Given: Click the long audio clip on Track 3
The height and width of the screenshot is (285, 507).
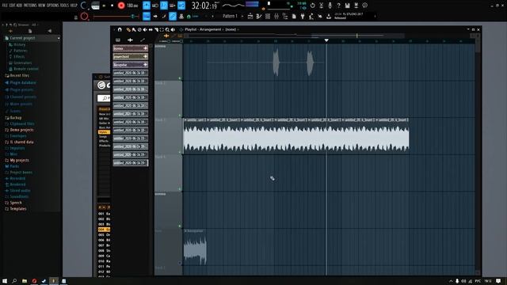Looking at the screenshot, I should 295,135.
